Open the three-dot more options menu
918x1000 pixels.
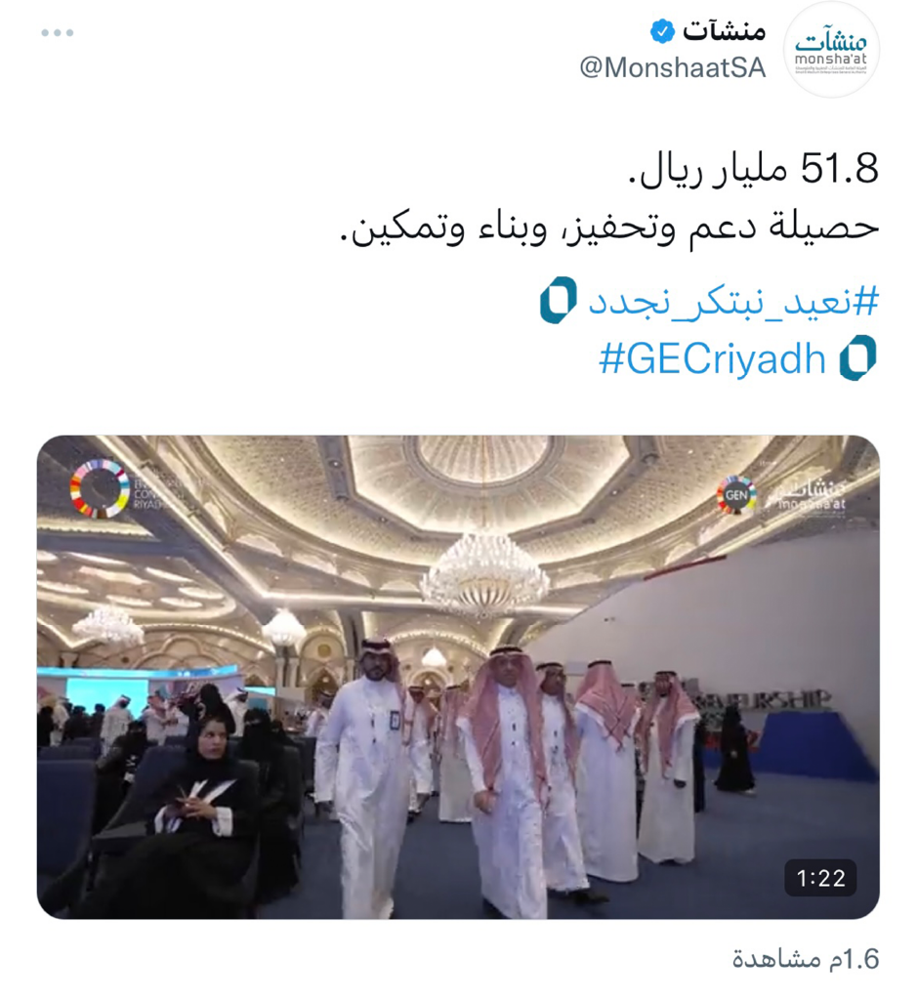(58, 32)
